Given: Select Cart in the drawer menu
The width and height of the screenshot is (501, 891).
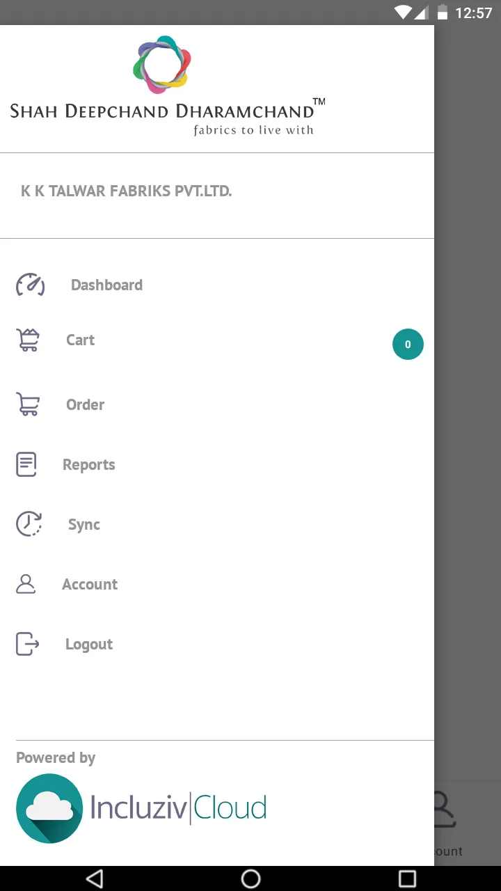Looking at the screenshot, I should [x=80, y=340].
